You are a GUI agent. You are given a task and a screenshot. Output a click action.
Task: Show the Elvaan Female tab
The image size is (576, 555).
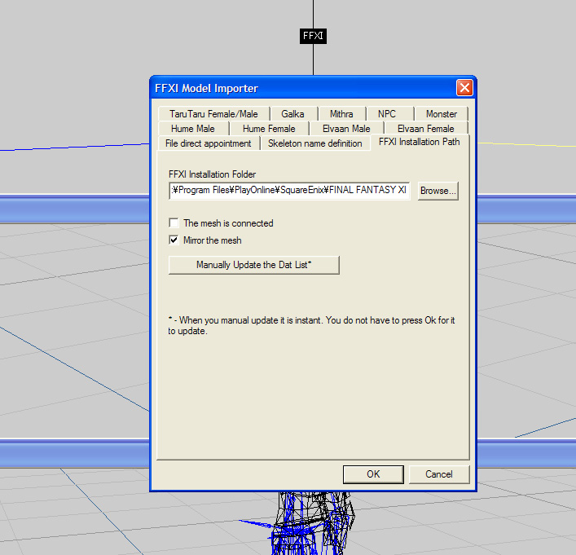click(425, 129)
